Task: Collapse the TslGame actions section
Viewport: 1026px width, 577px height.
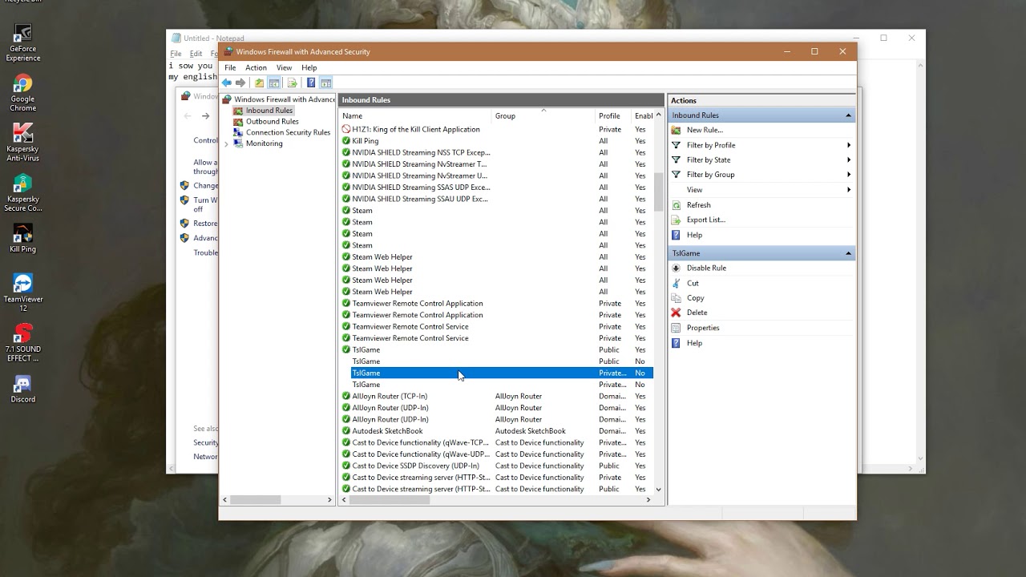Action: [848, 253]
